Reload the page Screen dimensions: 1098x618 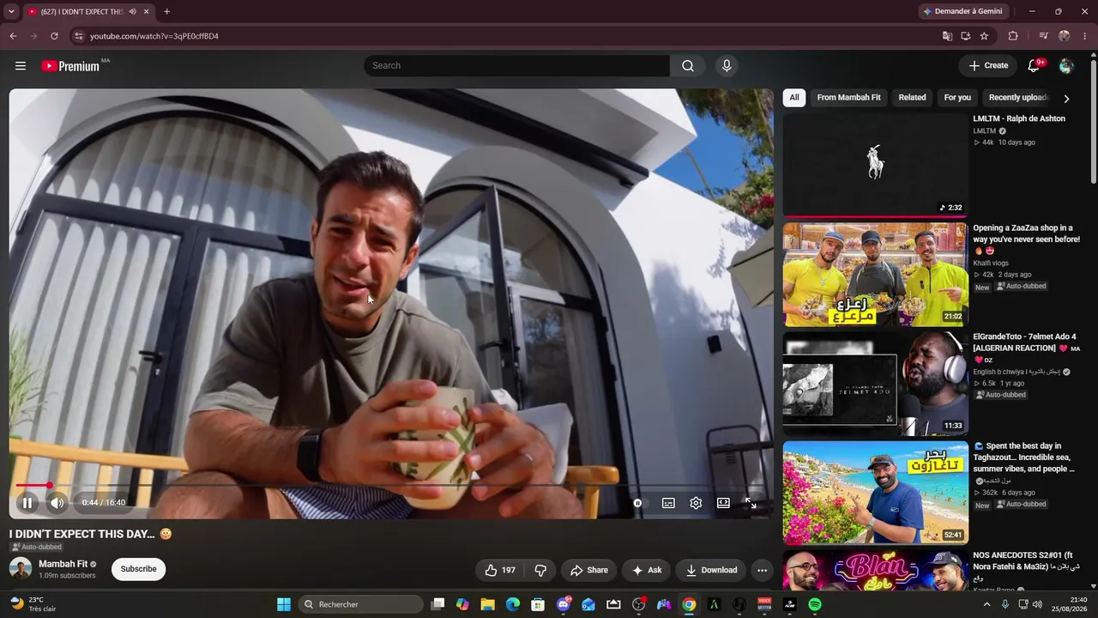[54, 36]
